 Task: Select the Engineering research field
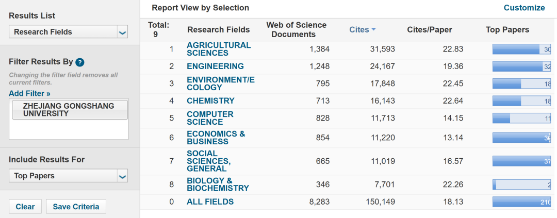tap(215, 66)
